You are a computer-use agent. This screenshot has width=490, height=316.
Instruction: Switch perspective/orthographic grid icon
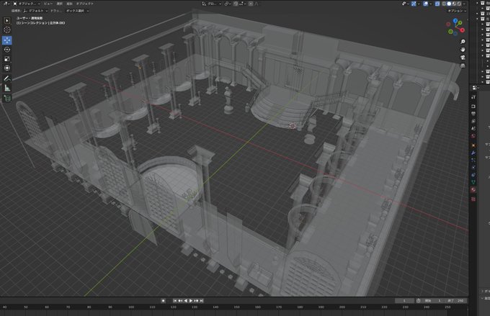click(463, 66)
